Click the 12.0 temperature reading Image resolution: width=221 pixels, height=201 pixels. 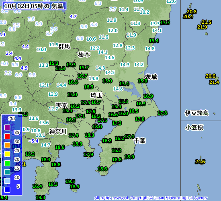tap(113, 31)
